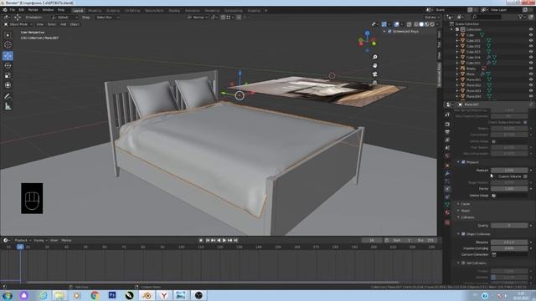The width and height of the screenshot is (536, 301).
Task: Expand the Cache panel
Action: 458,204
